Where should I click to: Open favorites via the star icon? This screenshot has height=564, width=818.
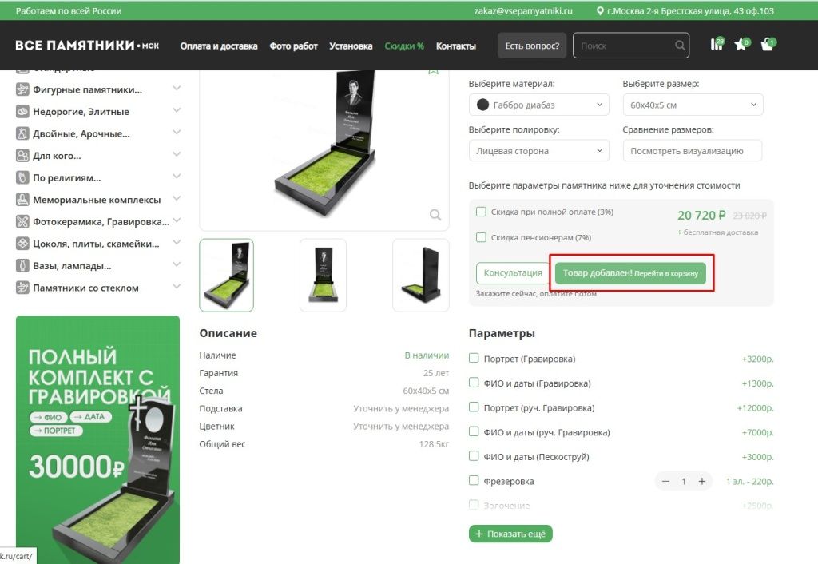(x=741, y=46)
